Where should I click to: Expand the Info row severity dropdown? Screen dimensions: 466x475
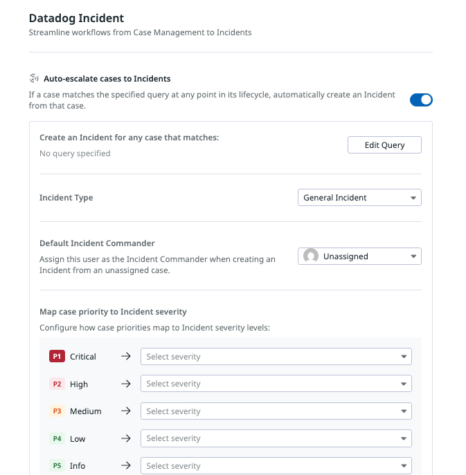click(x=276, y=466)
